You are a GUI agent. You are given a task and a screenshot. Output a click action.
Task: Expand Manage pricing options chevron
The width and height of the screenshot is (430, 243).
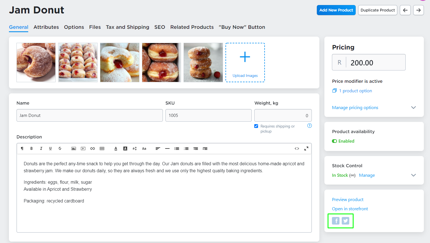(414, 107)
